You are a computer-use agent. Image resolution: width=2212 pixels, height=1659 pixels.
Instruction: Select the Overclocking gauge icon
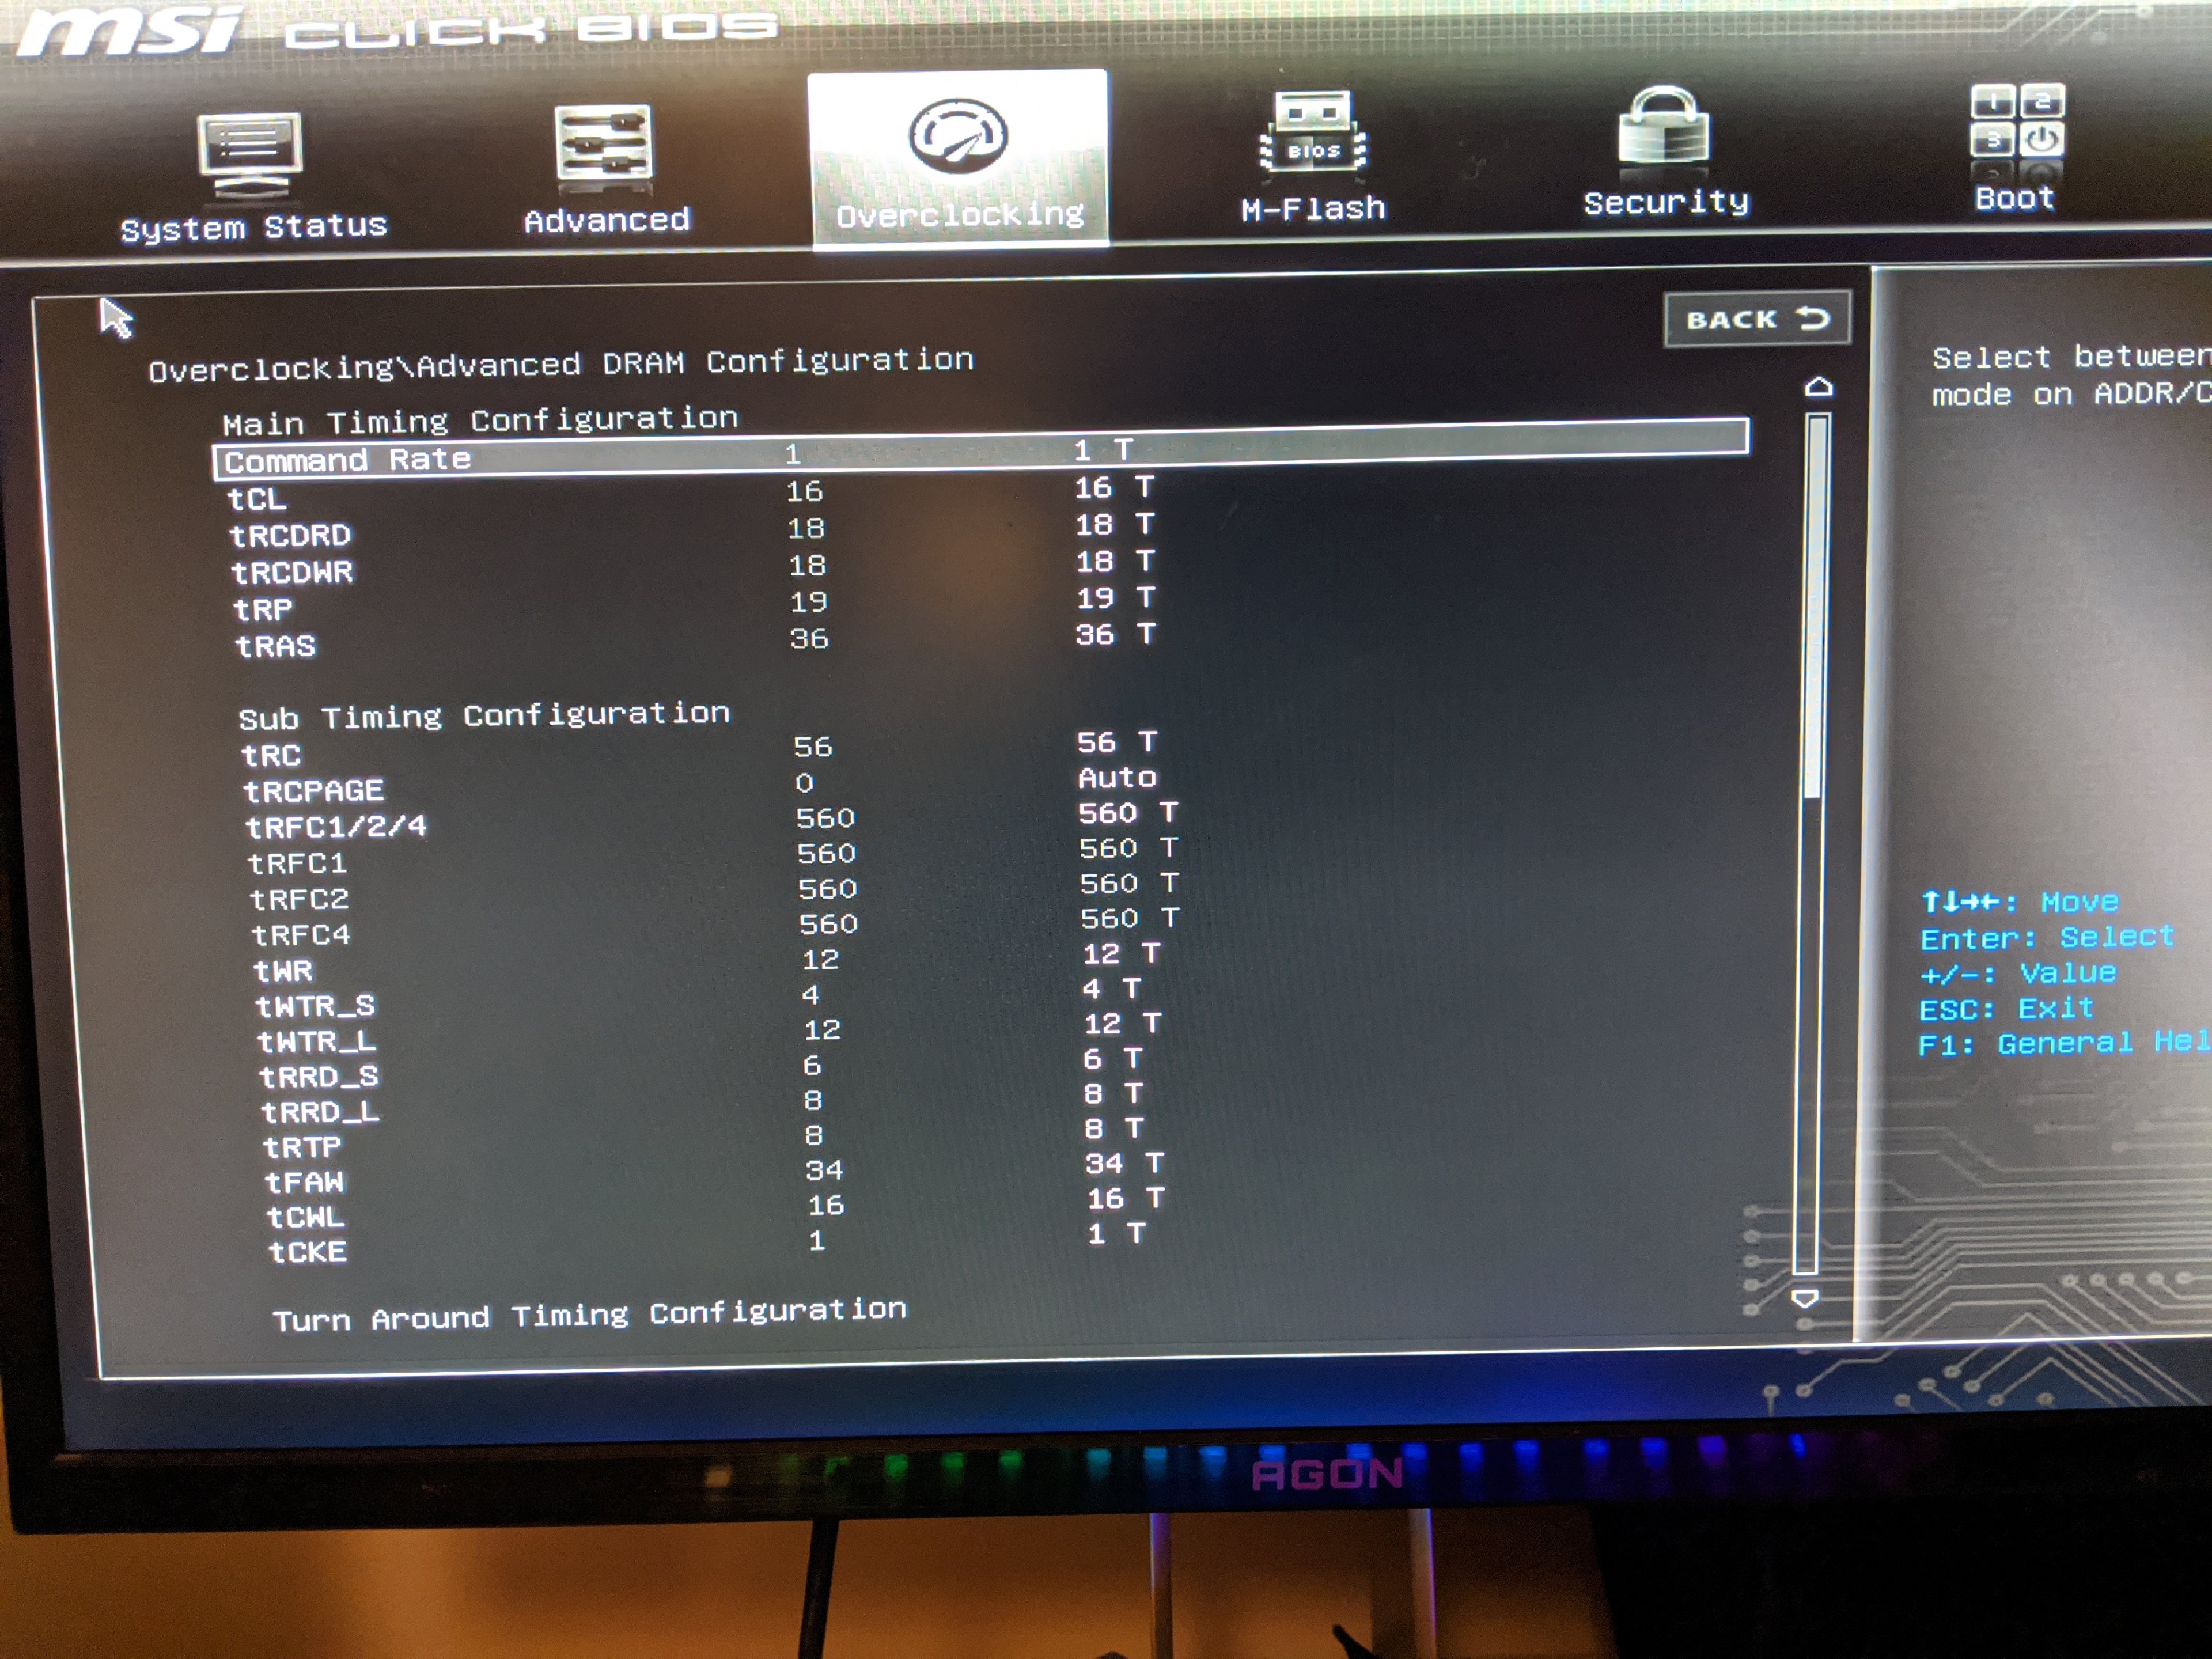pos(958,136)
